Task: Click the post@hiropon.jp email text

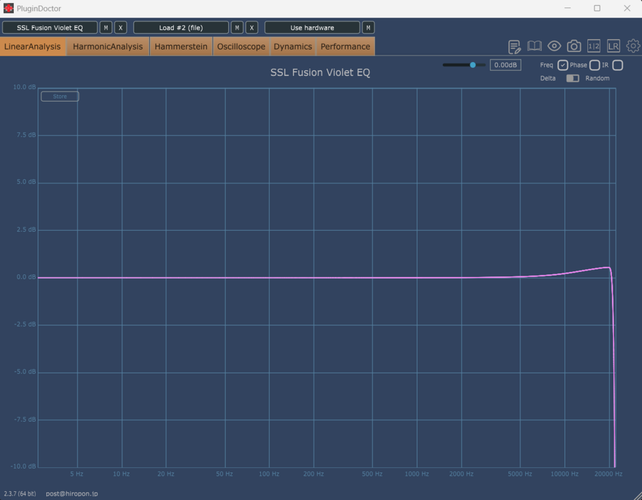Action: (x=71, y=494)
